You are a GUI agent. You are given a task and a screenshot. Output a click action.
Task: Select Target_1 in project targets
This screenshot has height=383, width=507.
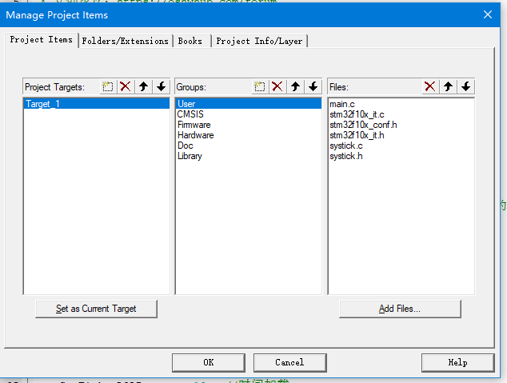pos(97,104)
